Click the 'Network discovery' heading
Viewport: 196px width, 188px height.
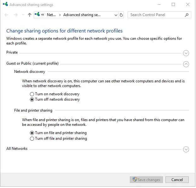coord(30,72)
